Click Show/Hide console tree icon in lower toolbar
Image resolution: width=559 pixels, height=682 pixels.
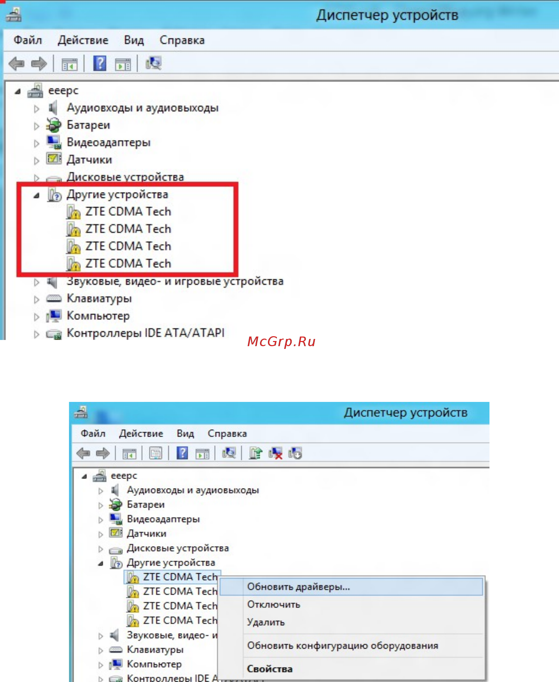coord(130,454)
